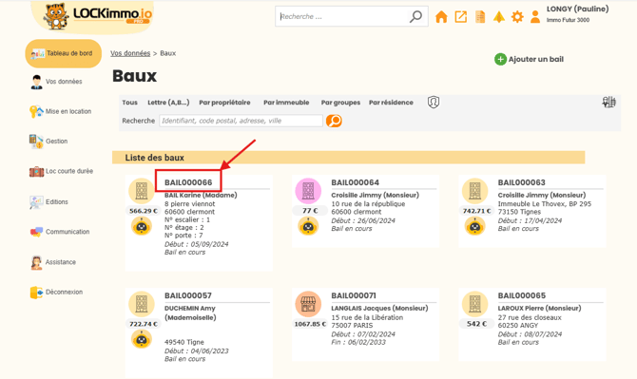Click the 1067.85 € rent amount
637x379 pixels.
pyautogui.click(x=310, y=324)
